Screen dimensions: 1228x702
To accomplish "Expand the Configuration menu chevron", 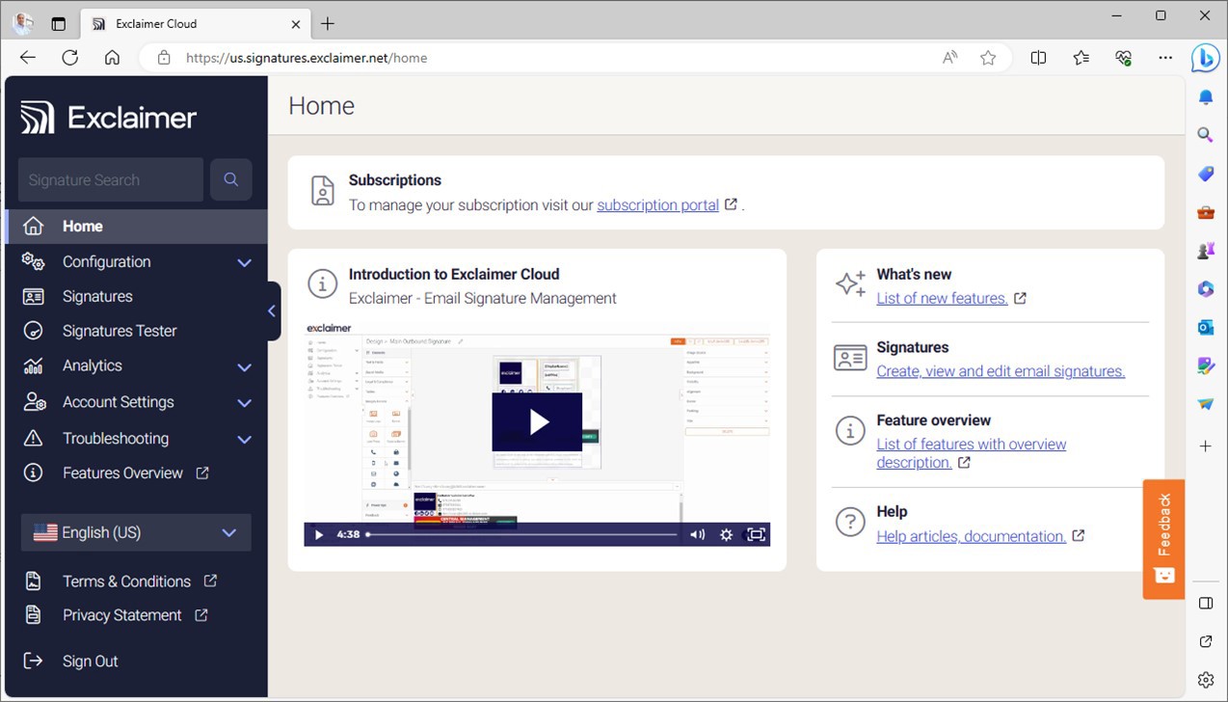I will pos(244,262).
